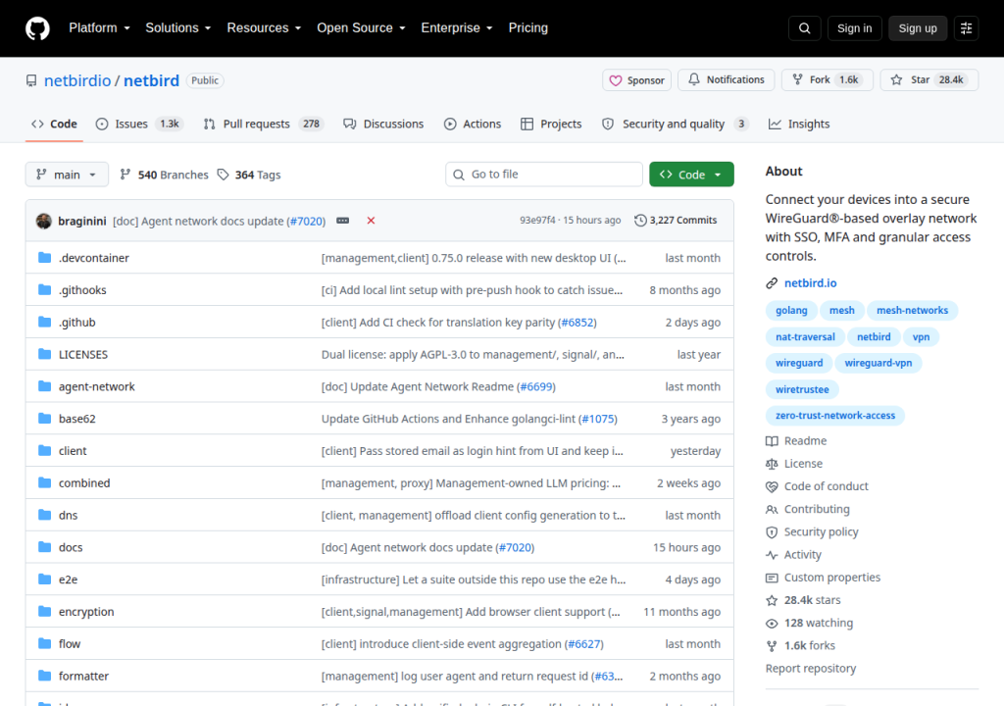Click the people icon beside Contributing
Image resolution: width=1004 pixels, height=706 pixels.
(773, 509)
